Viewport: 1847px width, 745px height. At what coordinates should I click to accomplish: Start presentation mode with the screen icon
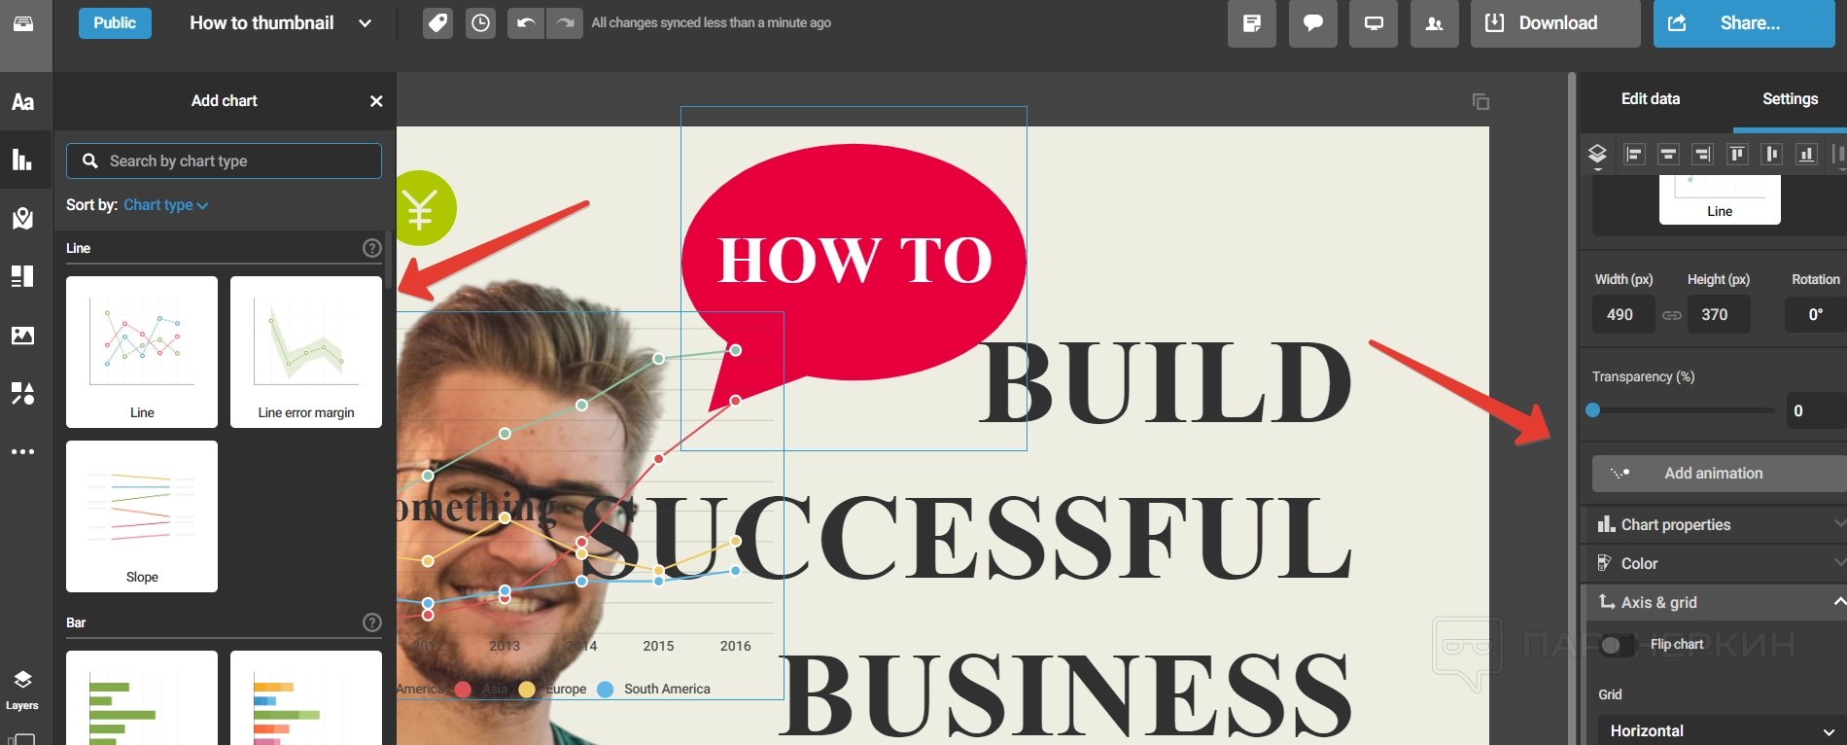click(x=1374, y=23)
